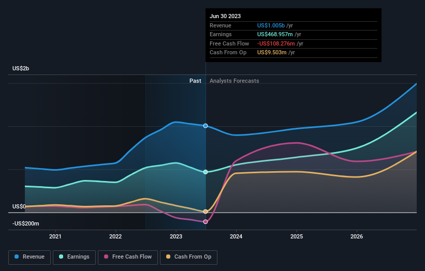Click the Past section label
This screenshot has height=271, width=425.
pyautogui.click(x=195, y=81)
